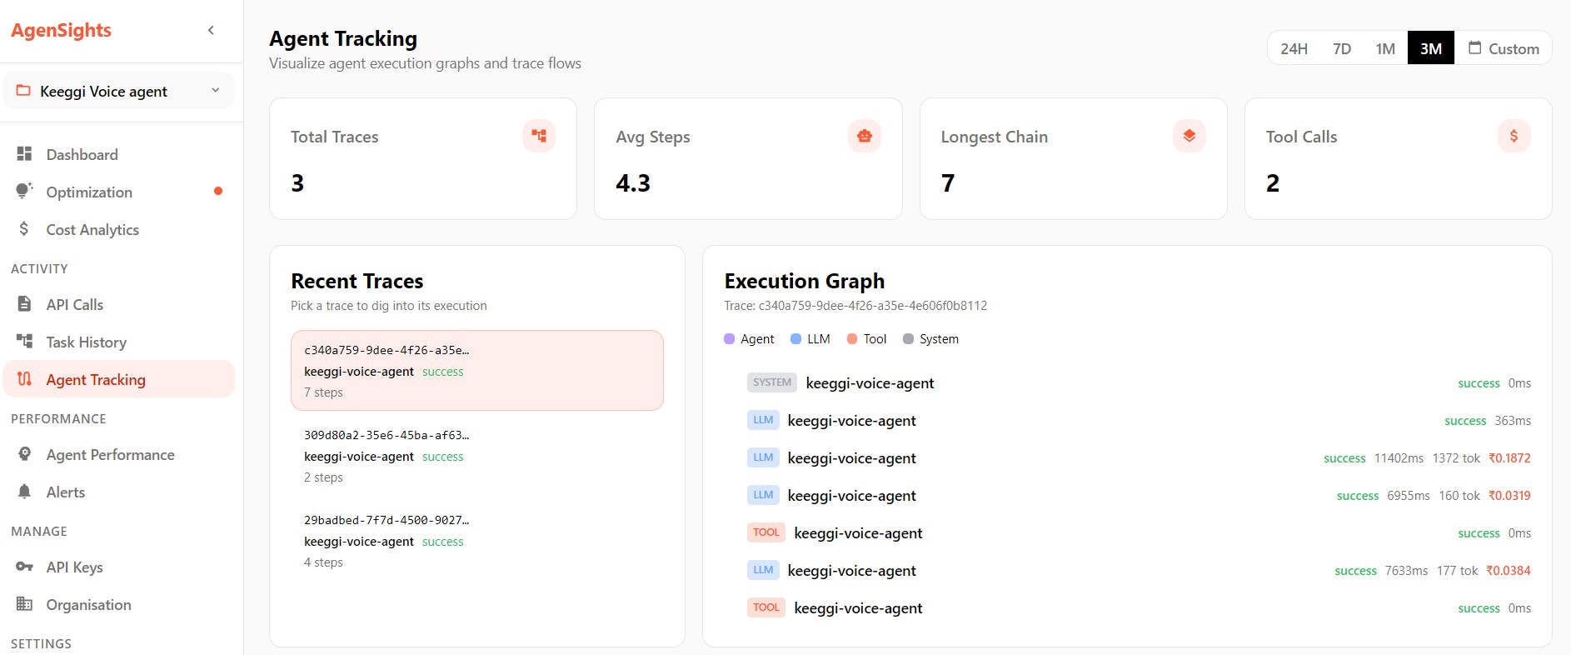1571x655 pixels.
Task: Click the Tool legend orange dot
Action: [852, 338]
